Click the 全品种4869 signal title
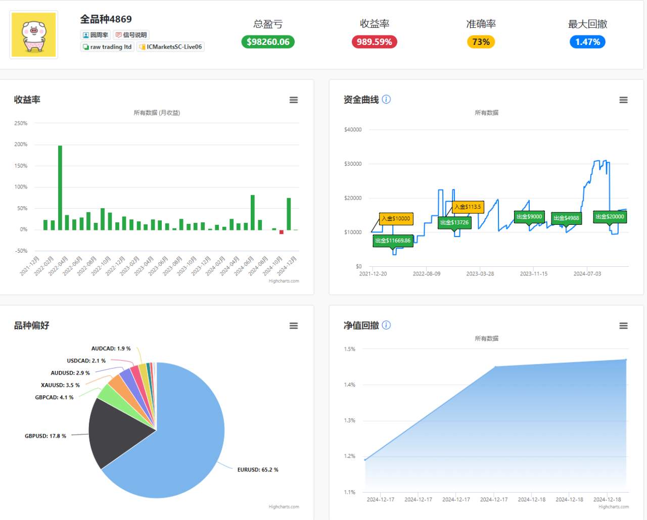Screen dimensions: 647x520 (x=106, y=19)
